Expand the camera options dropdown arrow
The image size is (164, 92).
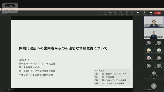(141, 13)
